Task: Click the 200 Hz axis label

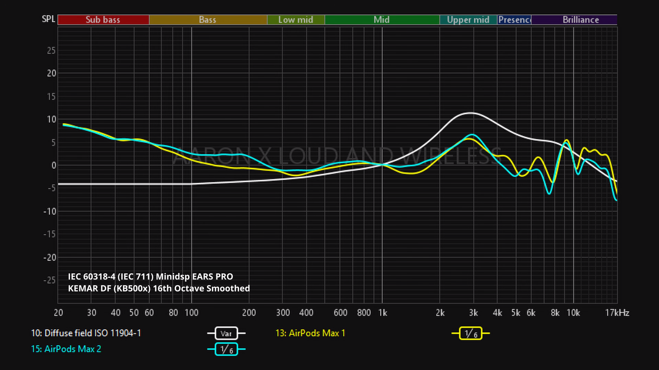Action: pyautogui.click(x=249, y=313)
